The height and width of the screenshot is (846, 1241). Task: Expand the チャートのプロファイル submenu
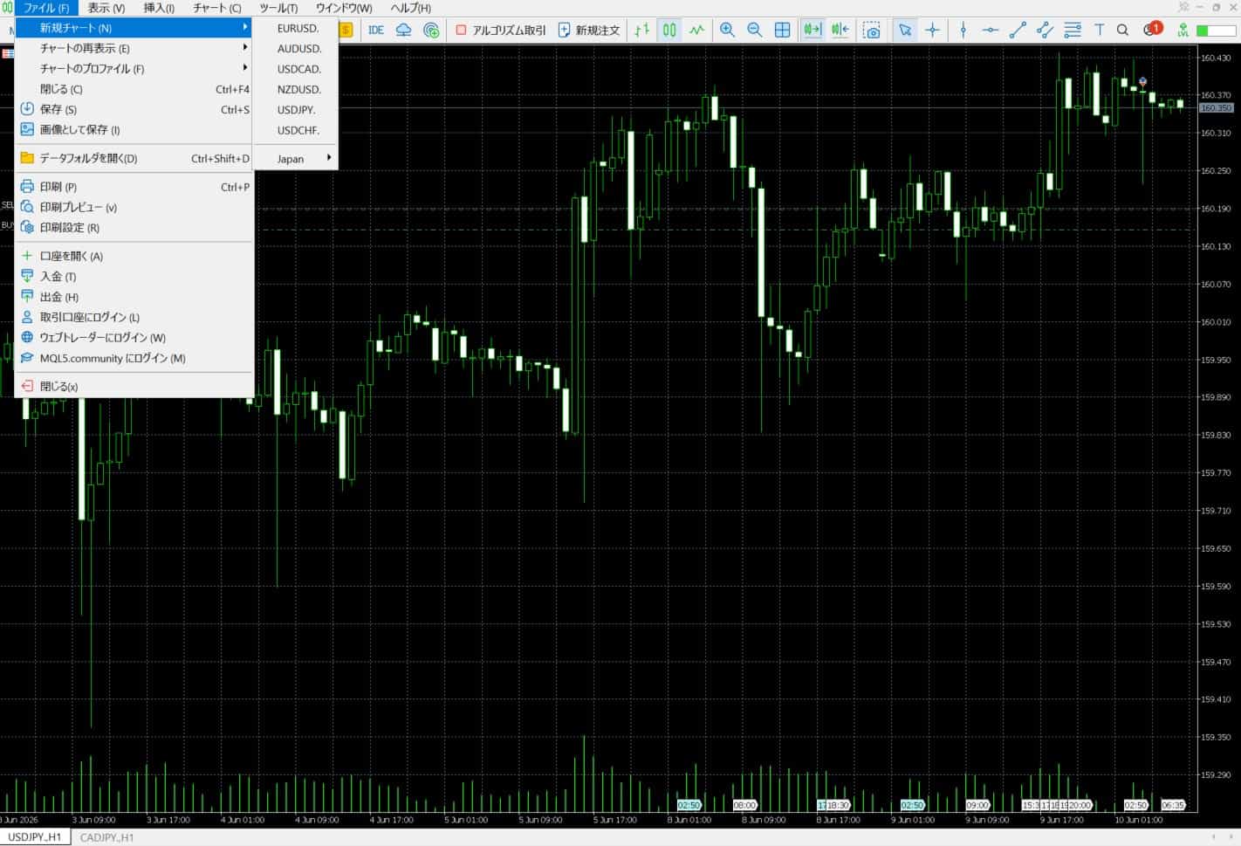coord(134,68)
